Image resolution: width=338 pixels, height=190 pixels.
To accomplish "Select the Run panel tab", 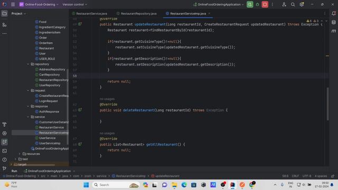I will tap(14, 171).
